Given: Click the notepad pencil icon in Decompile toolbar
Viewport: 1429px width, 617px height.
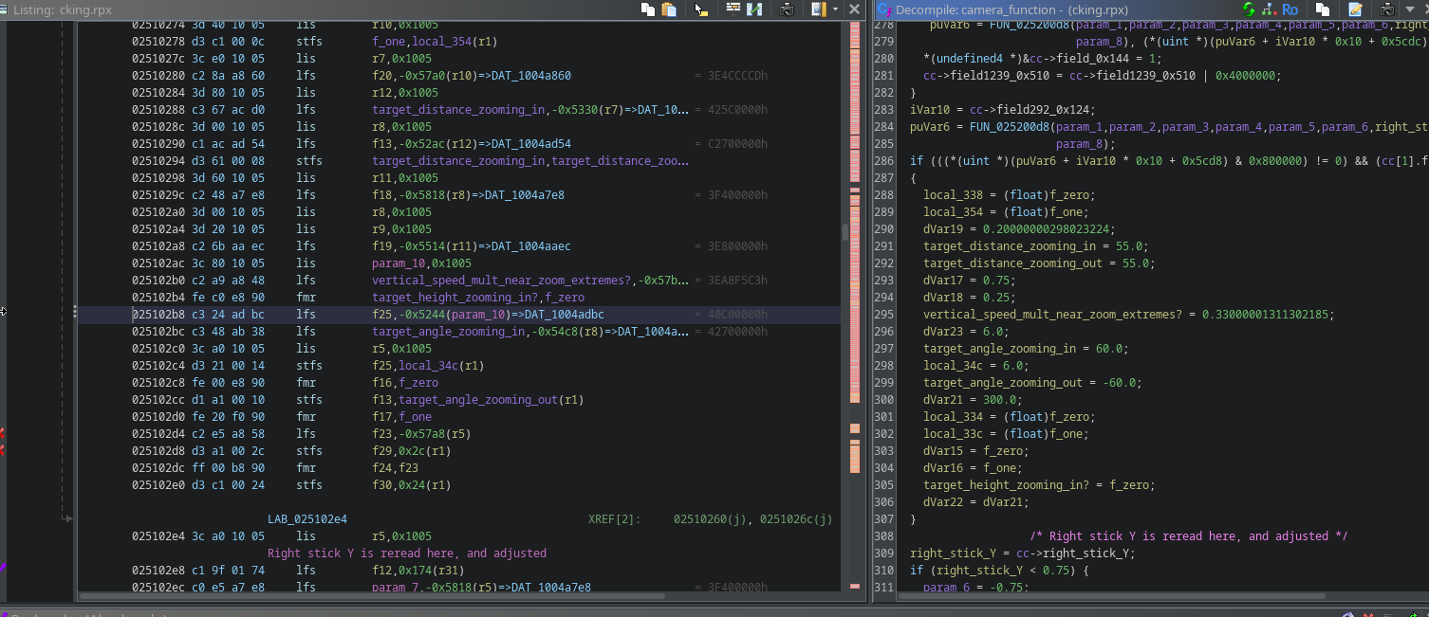Looking at the screenshot, I should coord(1355,9).
